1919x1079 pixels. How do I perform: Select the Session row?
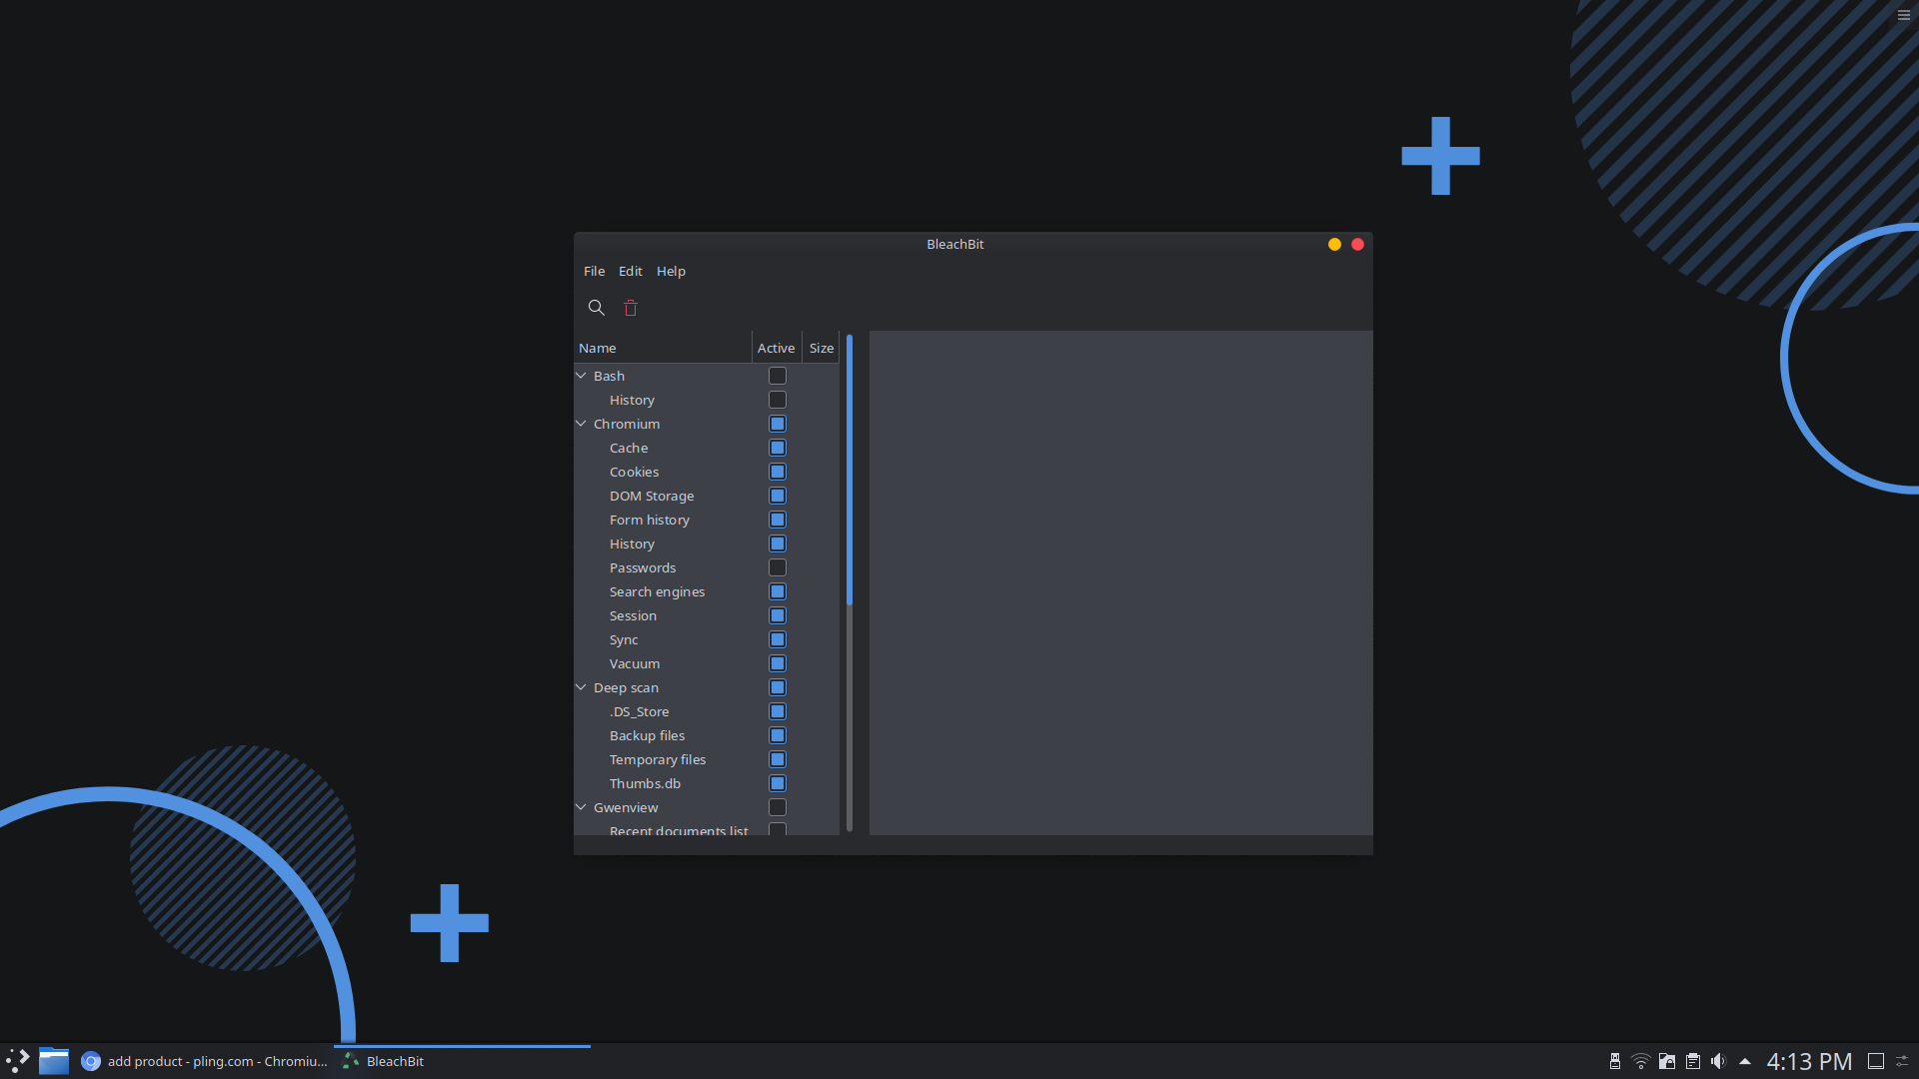(x=707, y=615)
